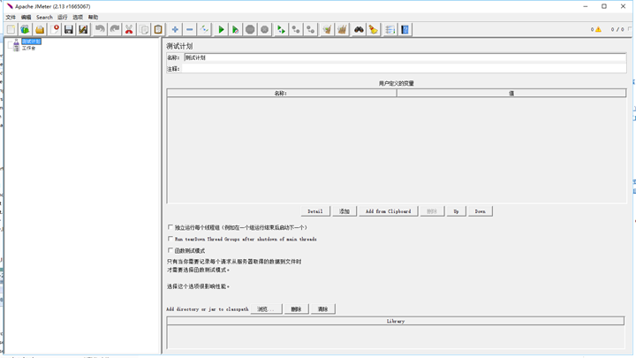Click Remote Start All icon
The height and width of the screenshot is (358, 636).
click(281, 30)
